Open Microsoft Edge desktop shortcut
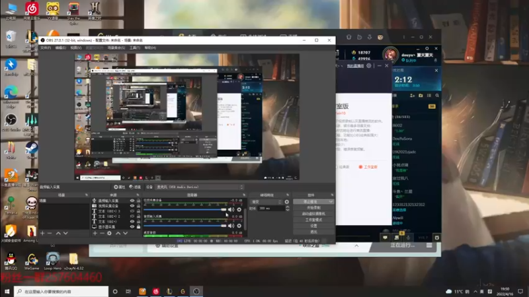This screenshot has height=297, width=529. coord(11,96)
